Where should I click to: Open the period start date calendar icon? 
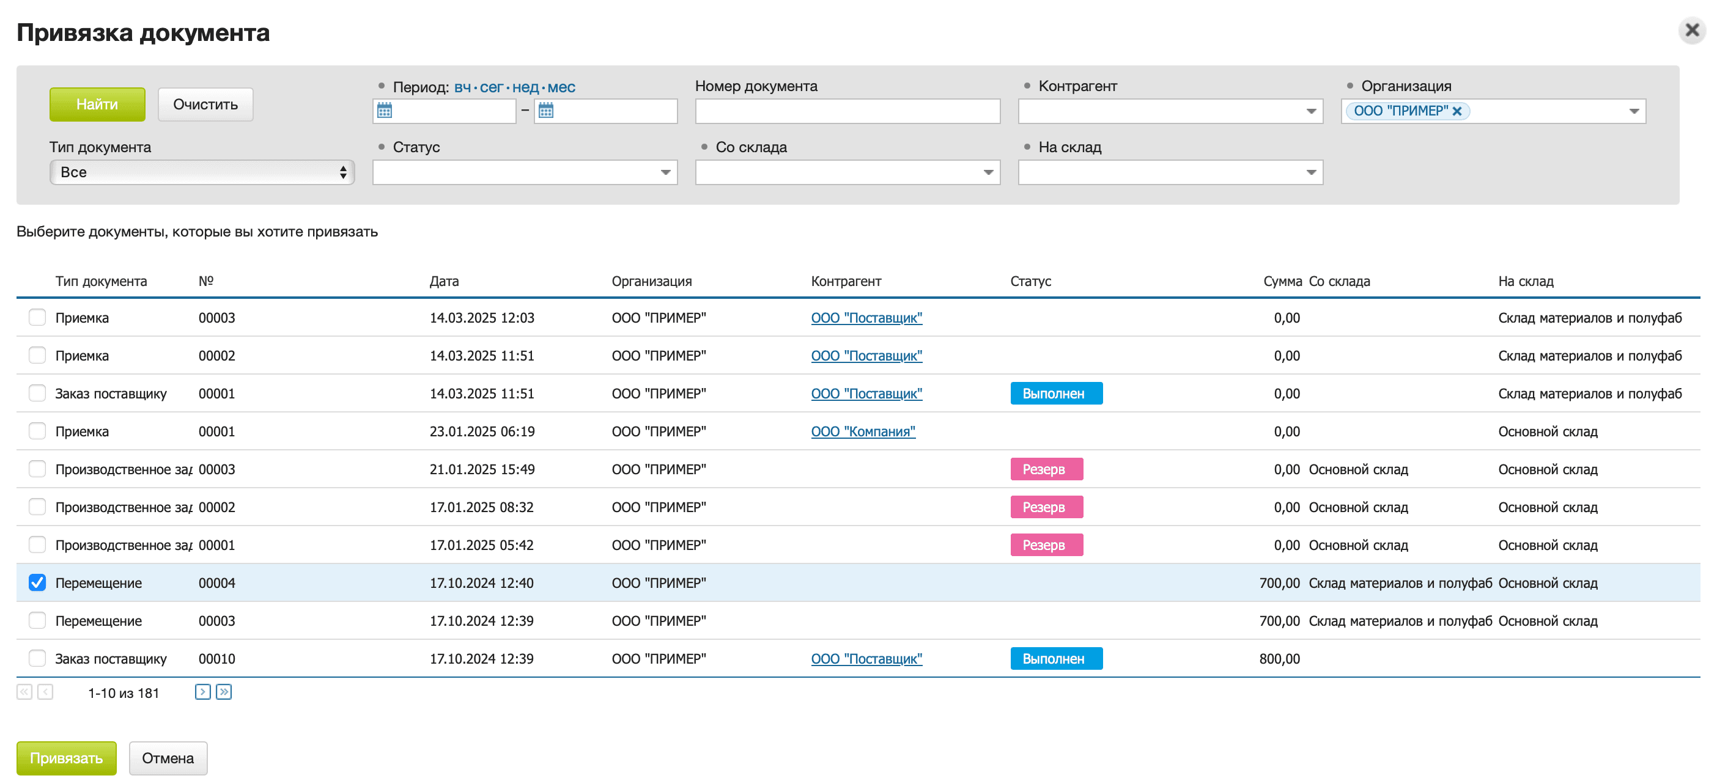point(385,111)
